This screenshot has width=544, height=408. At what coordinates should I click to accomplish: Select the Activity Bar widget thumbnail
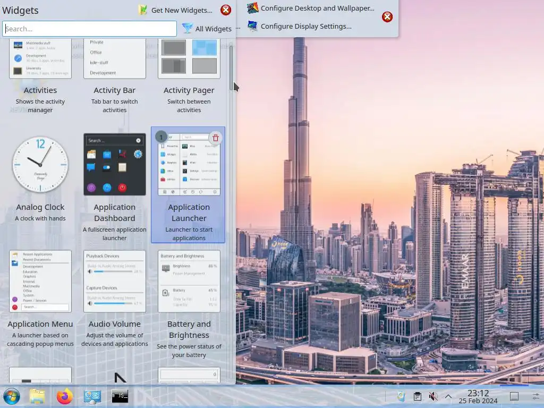[115, 58]
